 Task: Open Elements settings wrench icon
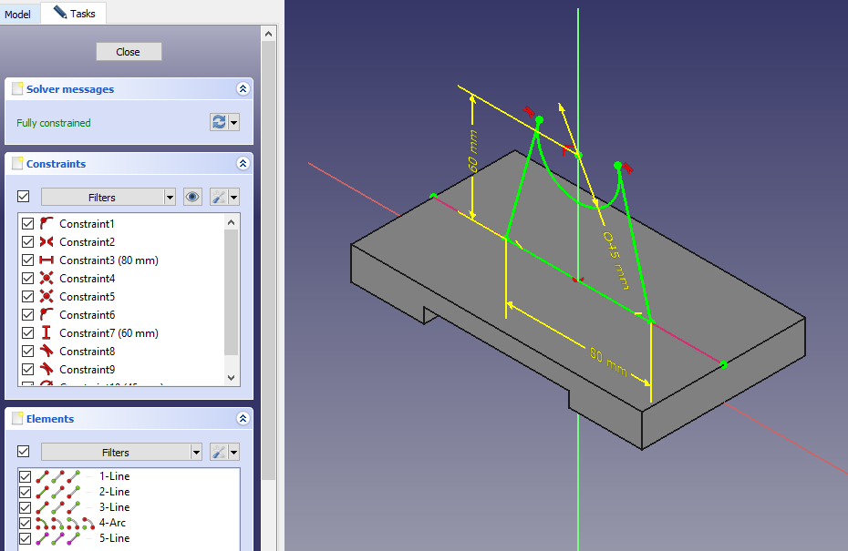pyautogui.click(x=219, y=452)
